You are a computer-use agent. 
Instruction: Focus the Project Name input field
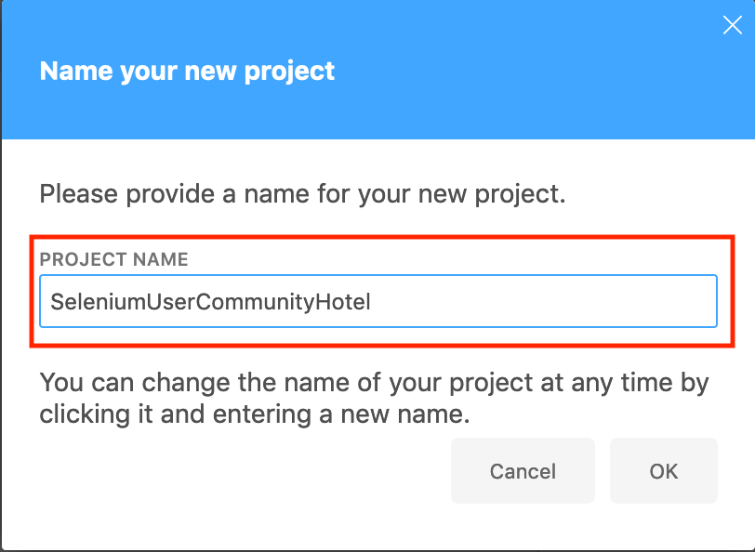377,301
